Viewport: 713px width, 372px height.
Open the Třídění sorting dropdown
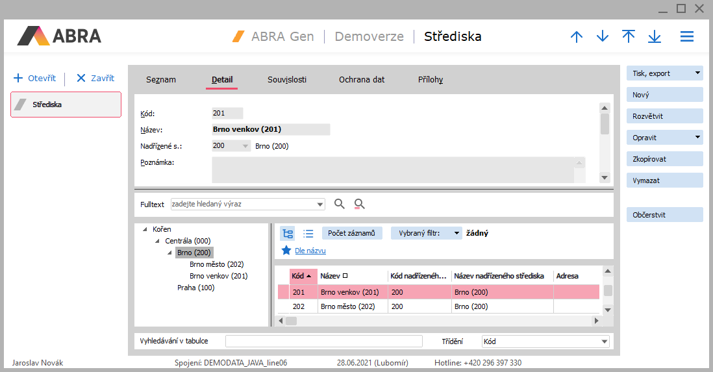tap(604, 341)
